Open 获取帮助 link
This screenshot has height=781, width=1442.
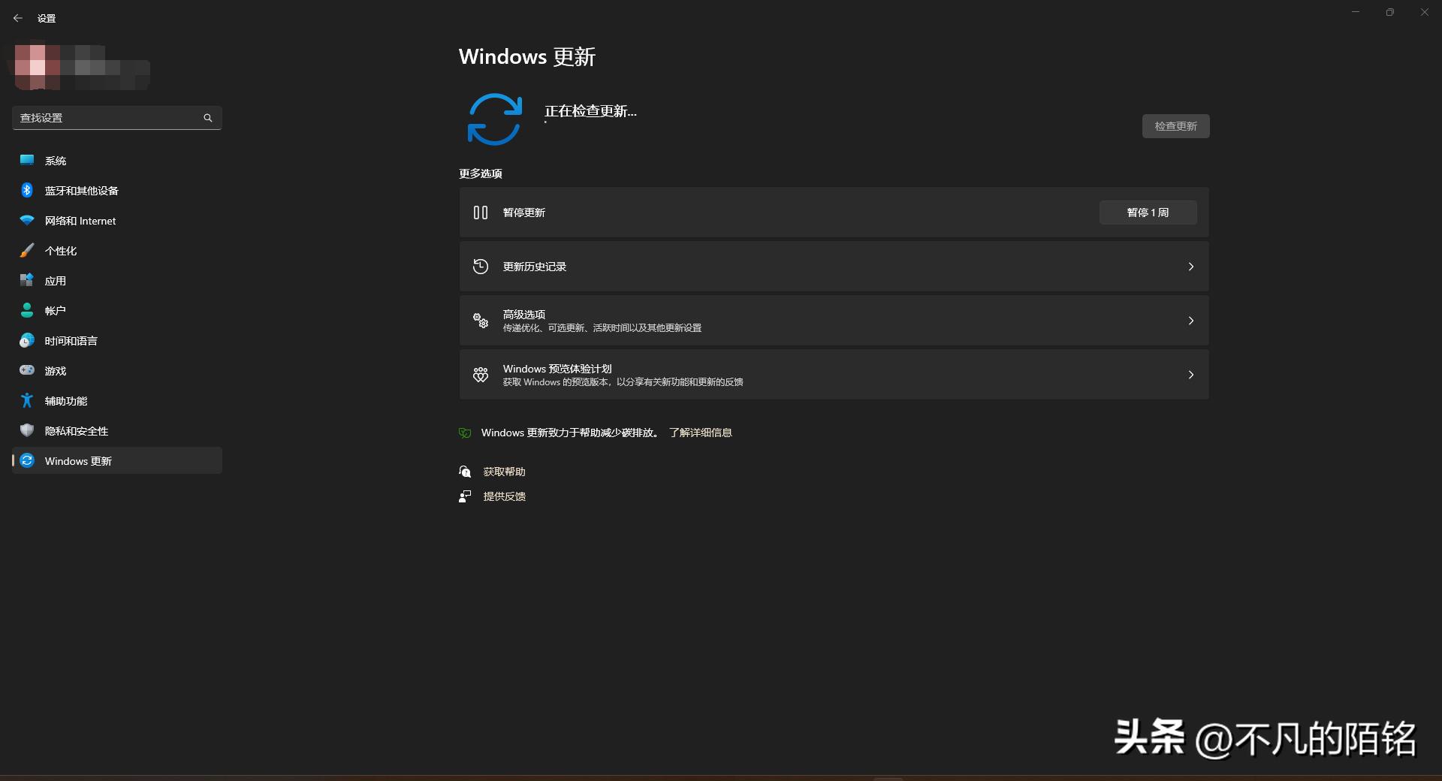(x=504, y=472)
